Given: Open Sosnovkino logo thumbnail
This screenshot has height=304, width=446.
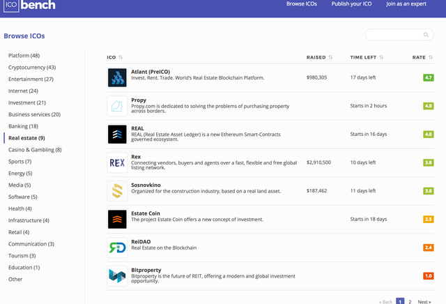Looking at the screenshot, I should coord(117,191).
